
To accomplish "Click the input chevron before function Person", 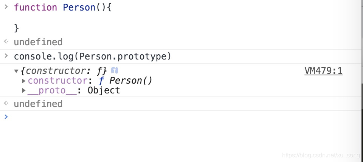I will tap(6, 6).
